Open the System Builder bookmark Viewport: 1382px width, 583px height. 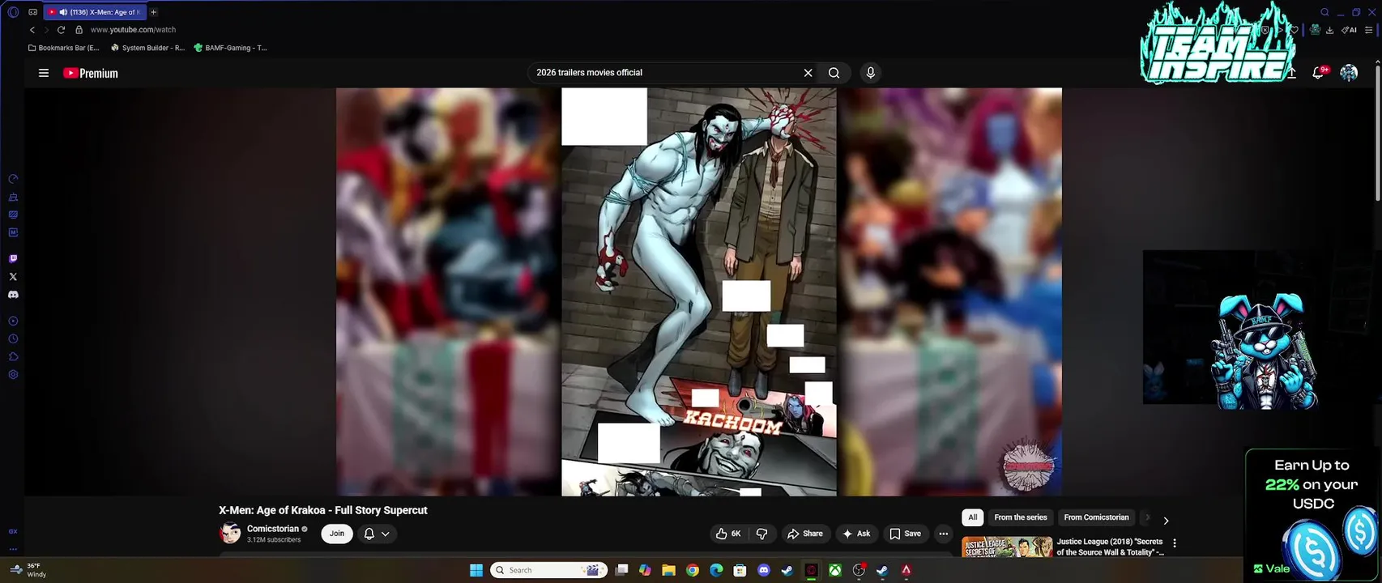147,48
